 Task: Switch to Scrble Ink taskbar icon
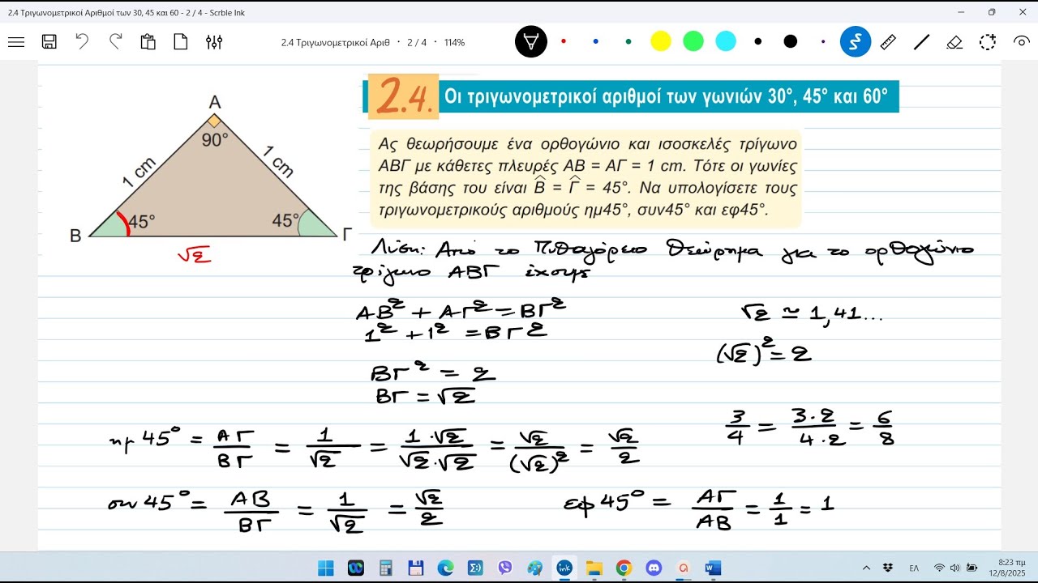coord(564,568)
